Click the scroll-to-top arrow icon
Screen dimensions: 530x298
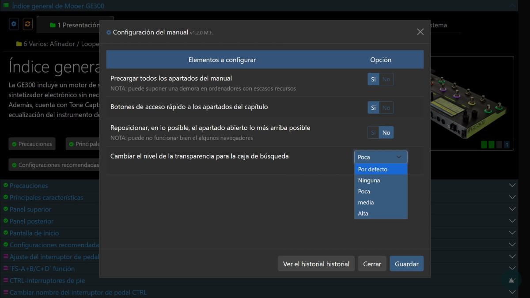click(x=511, y=280)
